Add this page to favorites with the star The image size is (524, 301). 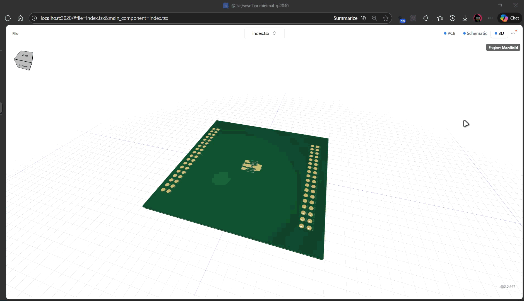(x=386, y=18)
